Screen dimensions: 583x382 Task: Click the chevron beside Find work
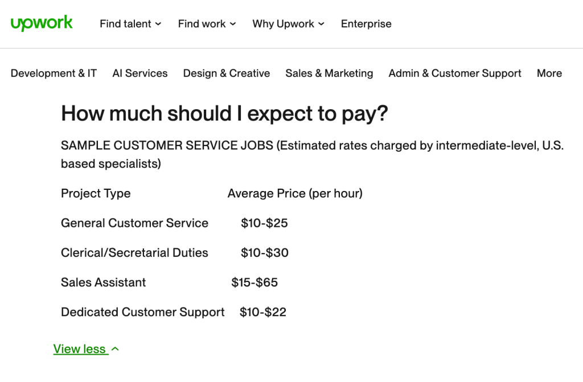click(233, 24)
